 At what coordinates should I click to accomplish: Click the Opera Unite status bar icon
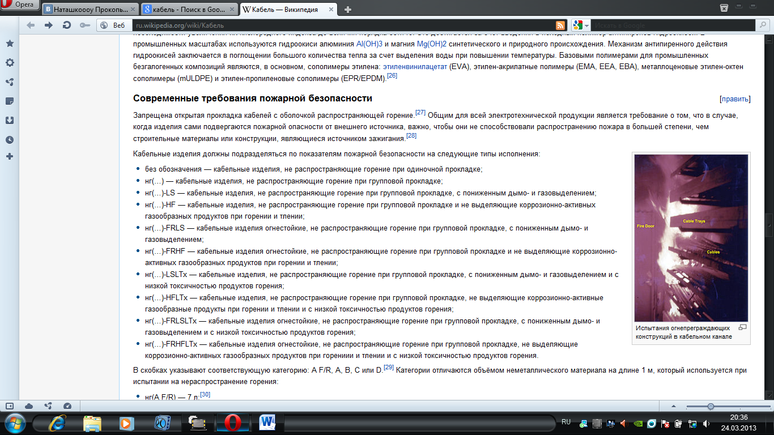point(48,406)
